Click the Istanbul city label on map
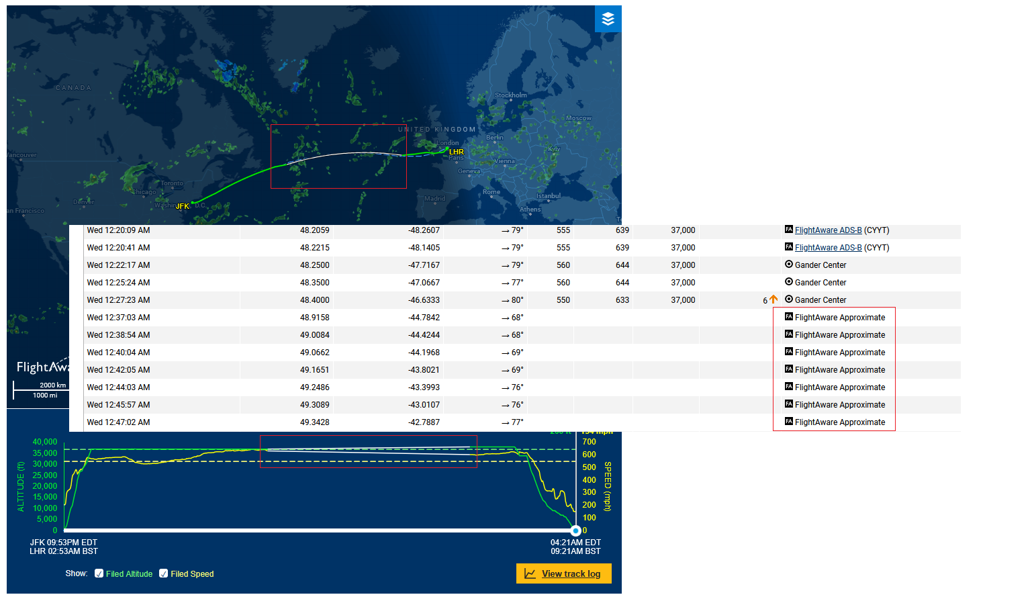 click(549, 196)
